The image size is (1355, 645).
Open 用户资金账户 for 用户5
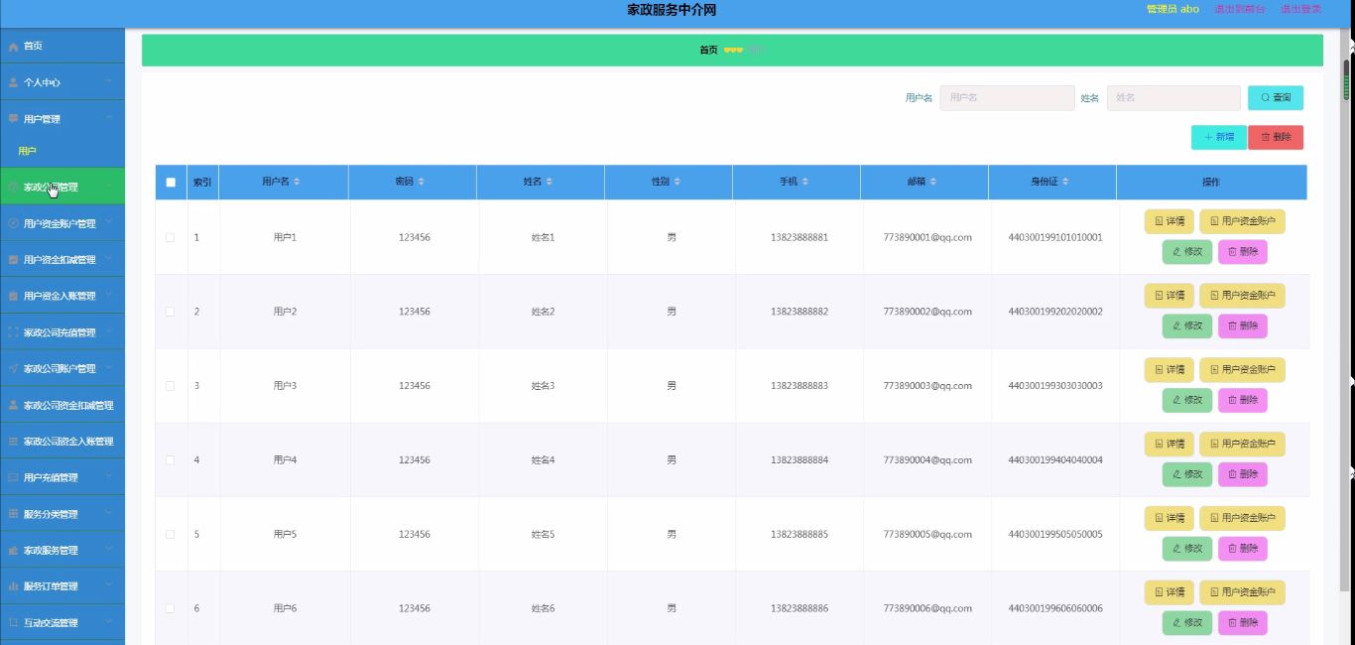pos(1242,518)
